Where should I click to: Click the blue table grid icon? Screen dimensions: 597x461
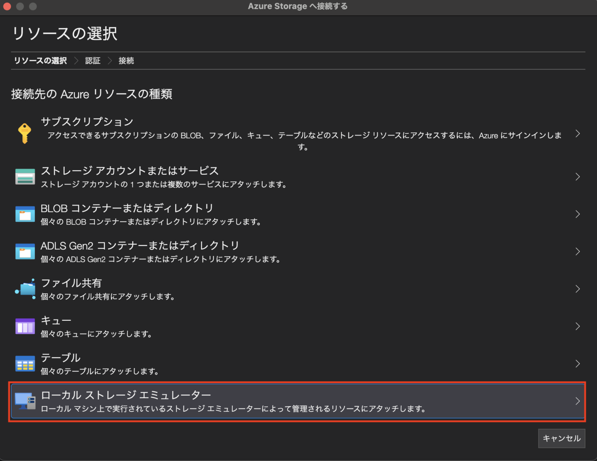tap(25, 364)
